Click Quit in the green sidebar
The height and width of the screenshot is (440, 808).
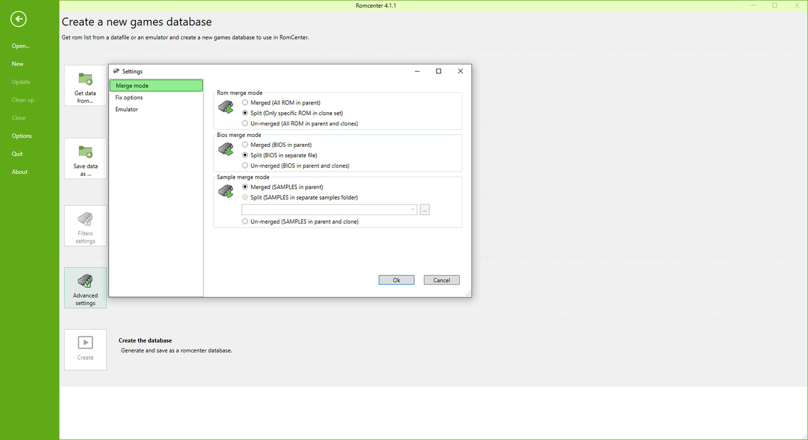point(17,154)
